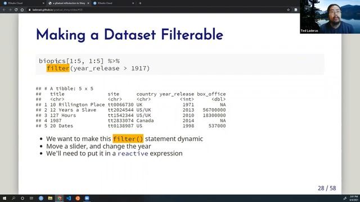Click the box office value 56700000
Screen dimensions: 360x202
tap(214, 110)
